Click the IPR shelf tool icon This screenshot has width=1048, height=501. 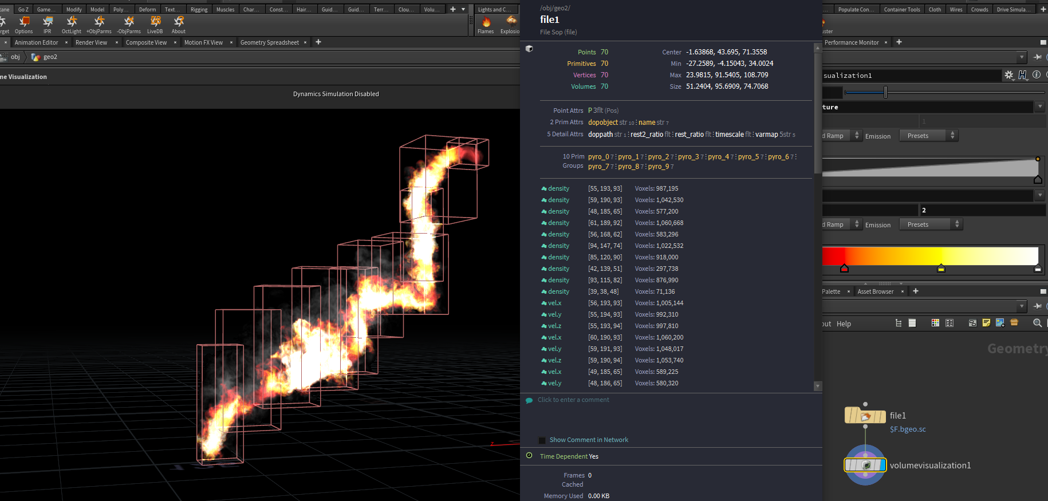48,22
